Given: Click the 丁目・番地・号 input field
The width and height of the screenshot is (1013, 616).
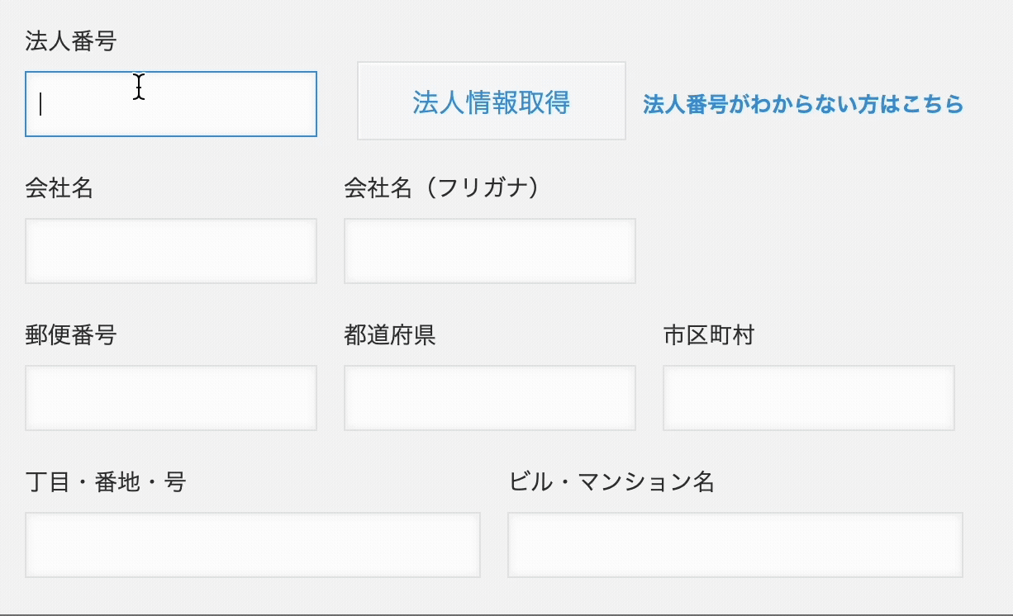Looking at the screenshot, I should (252, 545).
